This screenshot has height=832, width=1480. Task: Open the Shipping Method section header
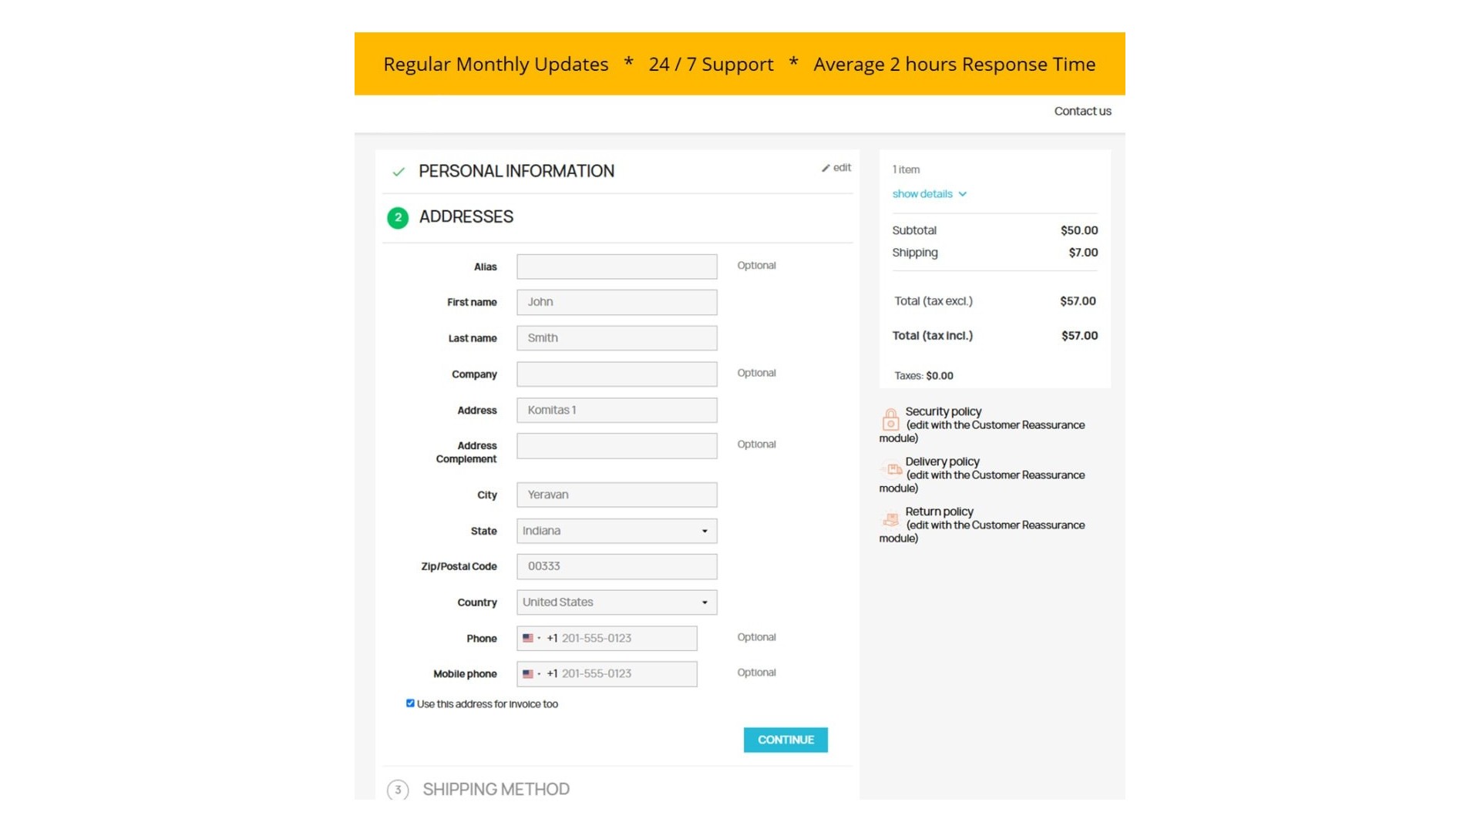(x=496, y=790)
